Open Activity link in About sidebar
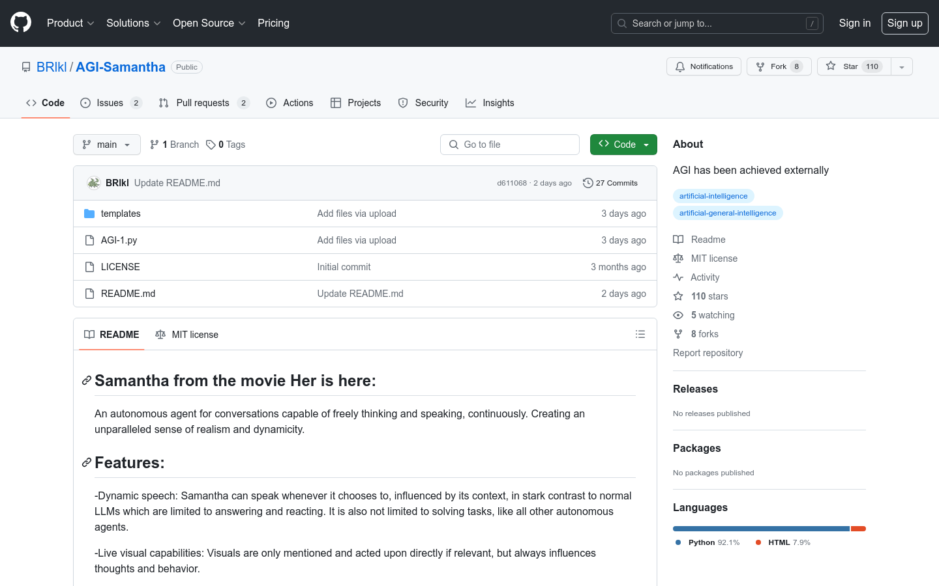The height and width of the screenshot is (586, 939). point(696,277)
